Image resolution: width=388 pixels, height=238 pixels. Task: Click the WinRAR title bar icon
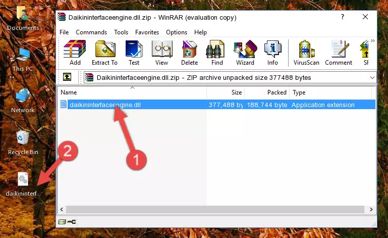pyautogui.click(x=62, y=17)
